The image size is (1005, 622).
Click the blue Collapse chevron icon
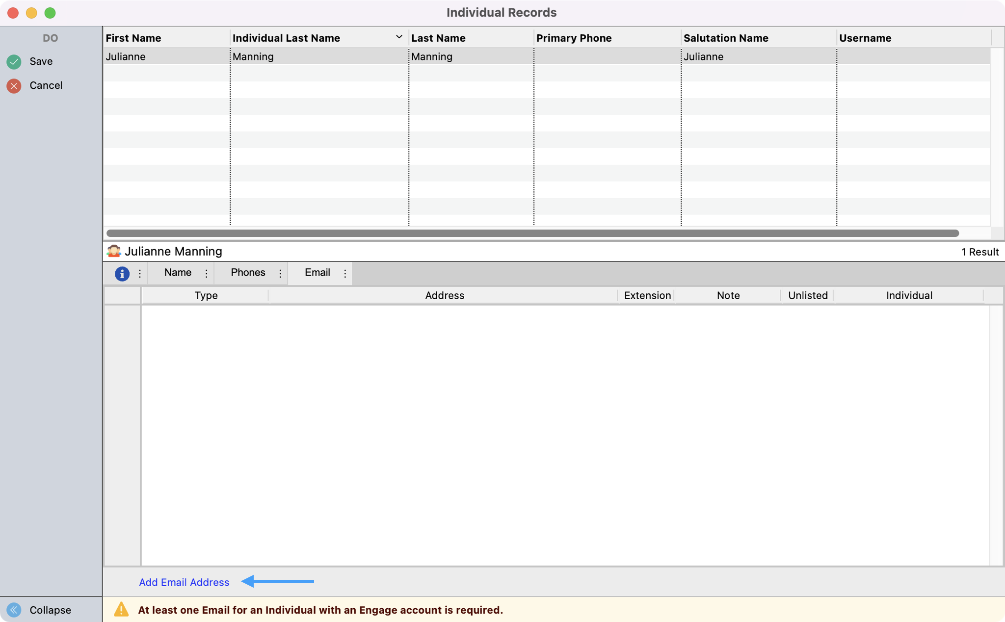click(14, 610)
